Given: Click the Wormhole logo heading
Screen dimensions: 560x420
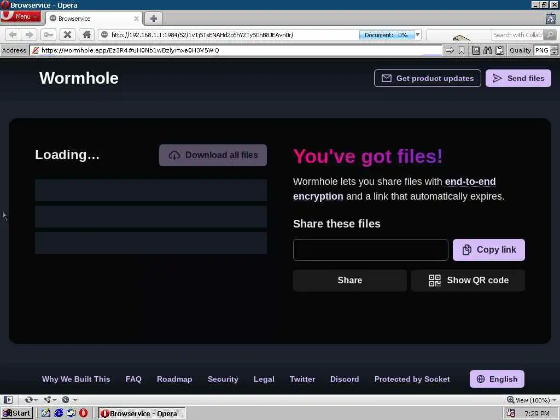Looking at the screenshot, I should click(79, 78).
